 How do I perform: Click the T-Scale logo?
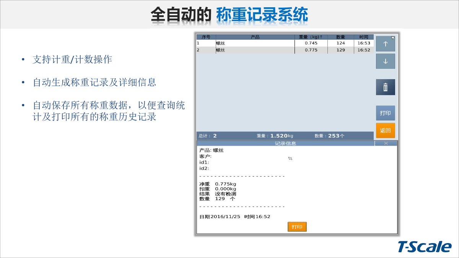[x=424, y=247]
